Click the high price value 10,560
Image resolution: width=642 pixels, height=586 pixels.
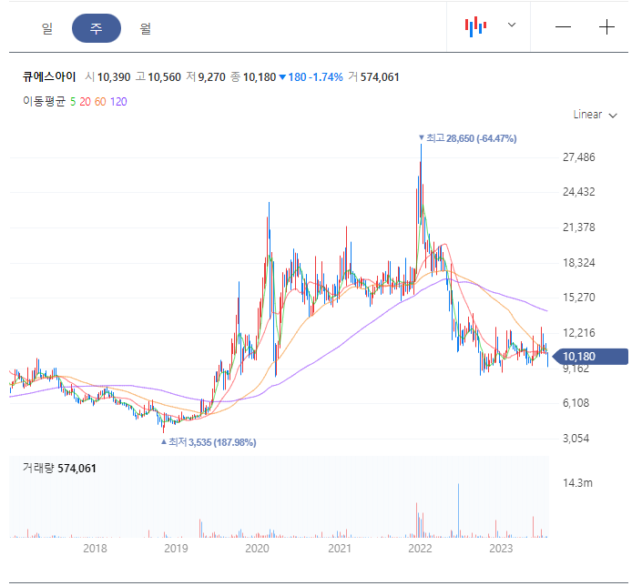click(164, 77)
